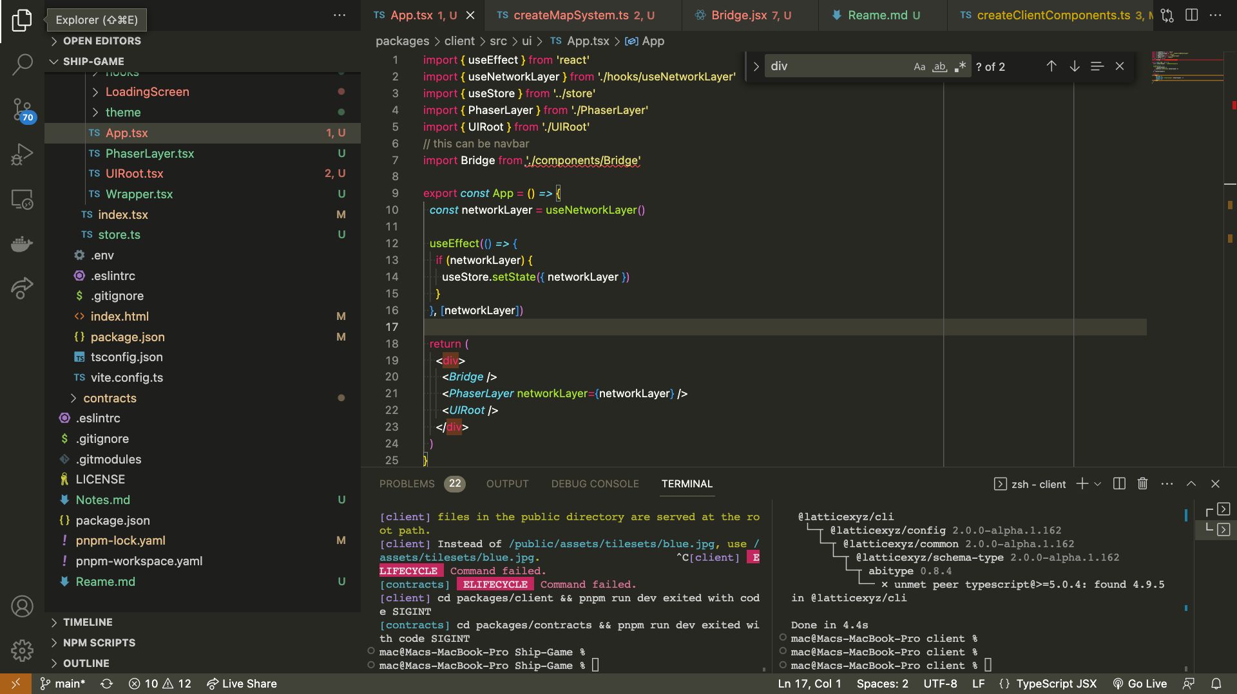Open Live Share view in activity bar
This screenshot has width=1237, height=694.
(22, 288)
